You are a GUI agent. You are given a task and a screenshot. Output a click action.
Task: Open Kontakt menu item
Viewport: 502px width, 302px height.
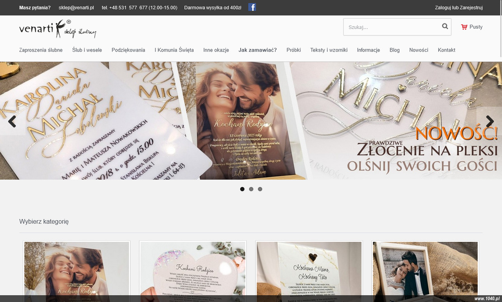click(x=446, y=50)
